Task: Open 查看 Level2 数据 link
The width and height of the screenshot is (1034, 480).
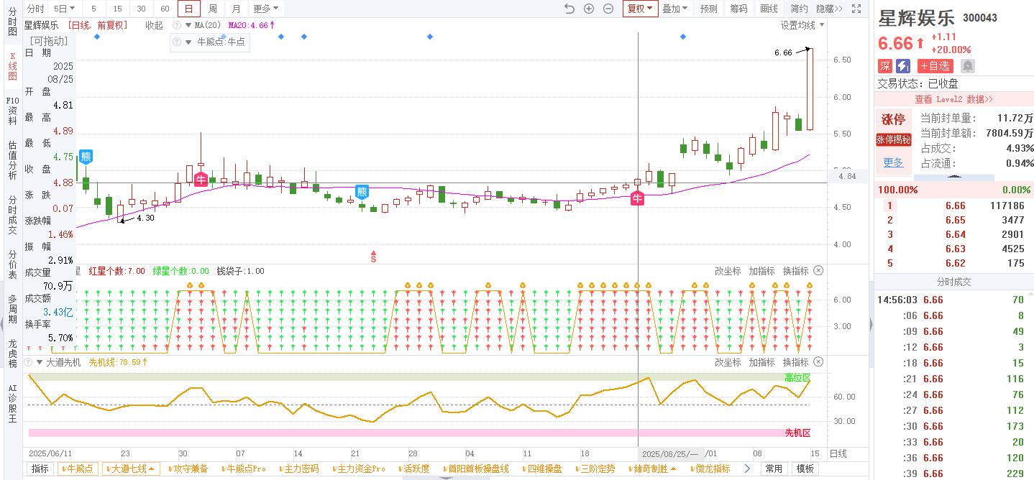Action: pos(953,99)
